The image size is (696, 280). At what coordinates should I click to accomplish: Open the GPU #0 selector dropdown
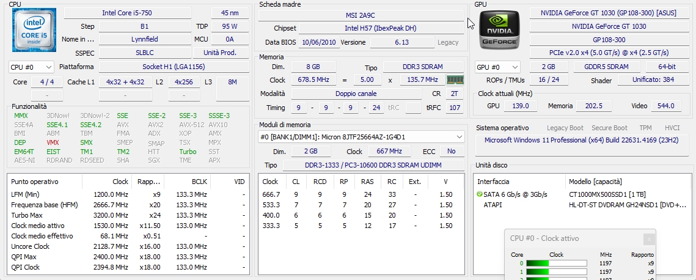[497, 67]
